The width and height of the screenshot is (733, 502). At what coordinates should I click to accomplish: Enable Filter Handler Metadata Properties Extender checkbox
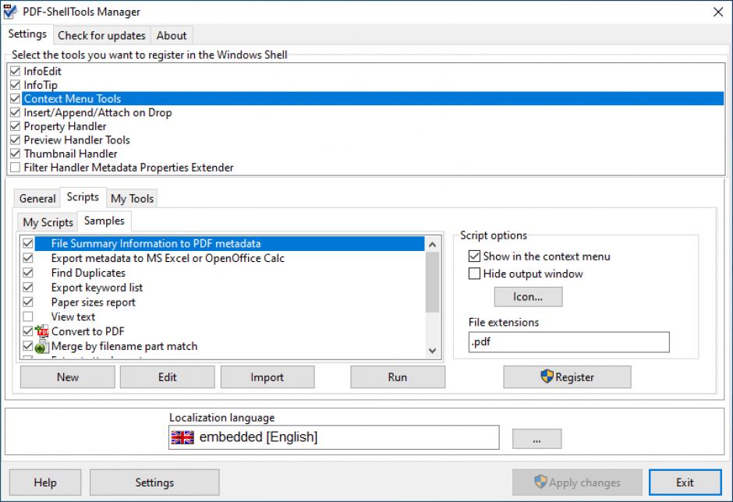point(16,168)
